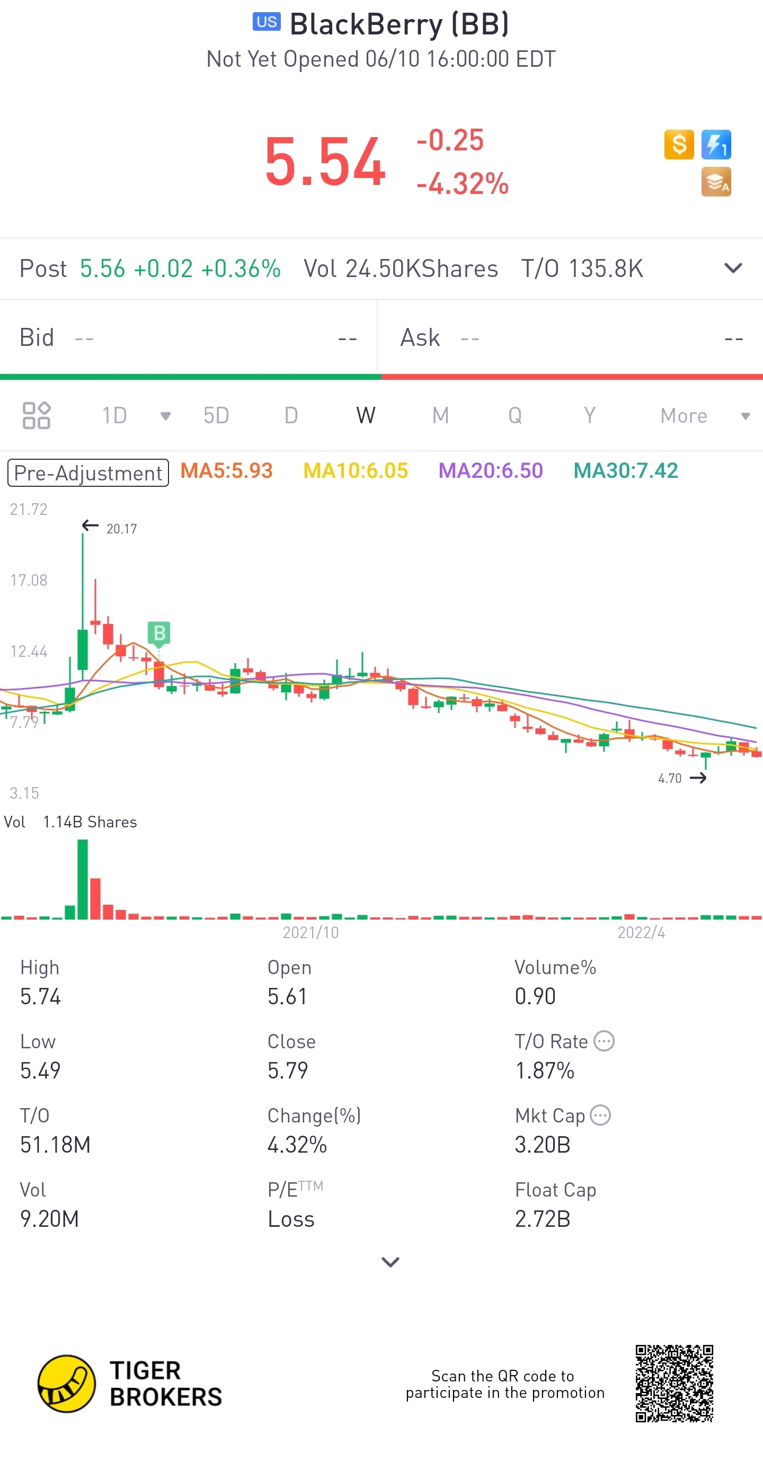Tap the MA30:7.42 indicator label
Viewport: 763px width, 1480px height.
click(x=626, y=470)
